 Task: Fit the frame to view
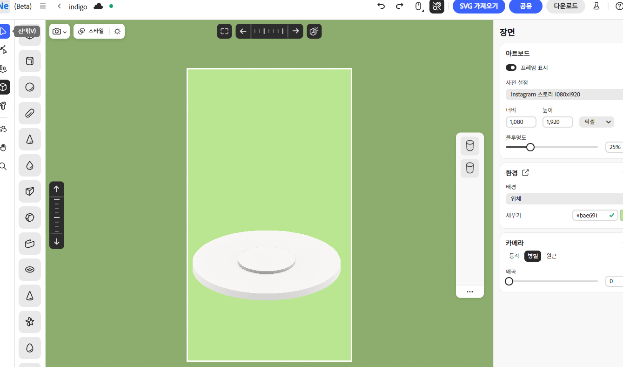pos(224,31)
